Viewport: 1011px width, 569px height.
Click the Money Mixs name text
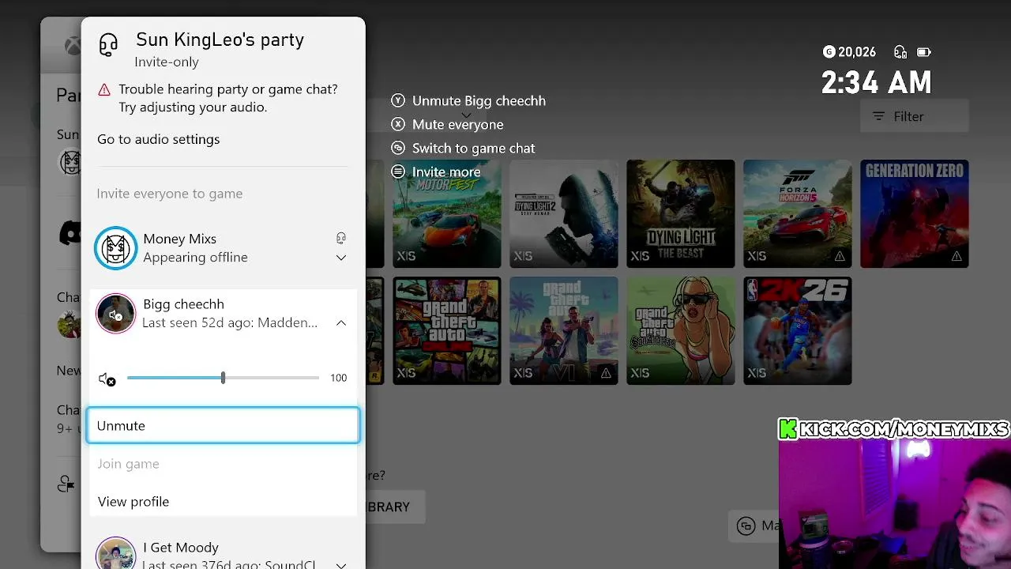[179, 239]
